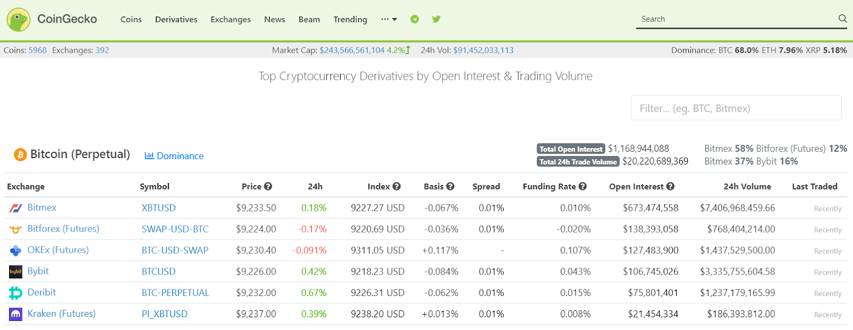
Task: Click the Deribit exchange logo icon
Action: coord(15,293)
